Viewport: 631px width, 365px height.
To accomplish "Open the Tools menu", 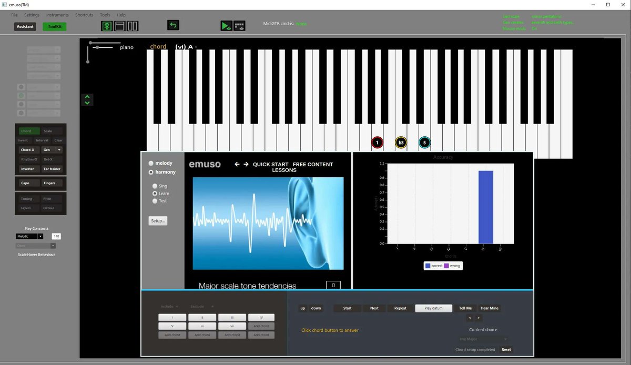I will [105, 15].
